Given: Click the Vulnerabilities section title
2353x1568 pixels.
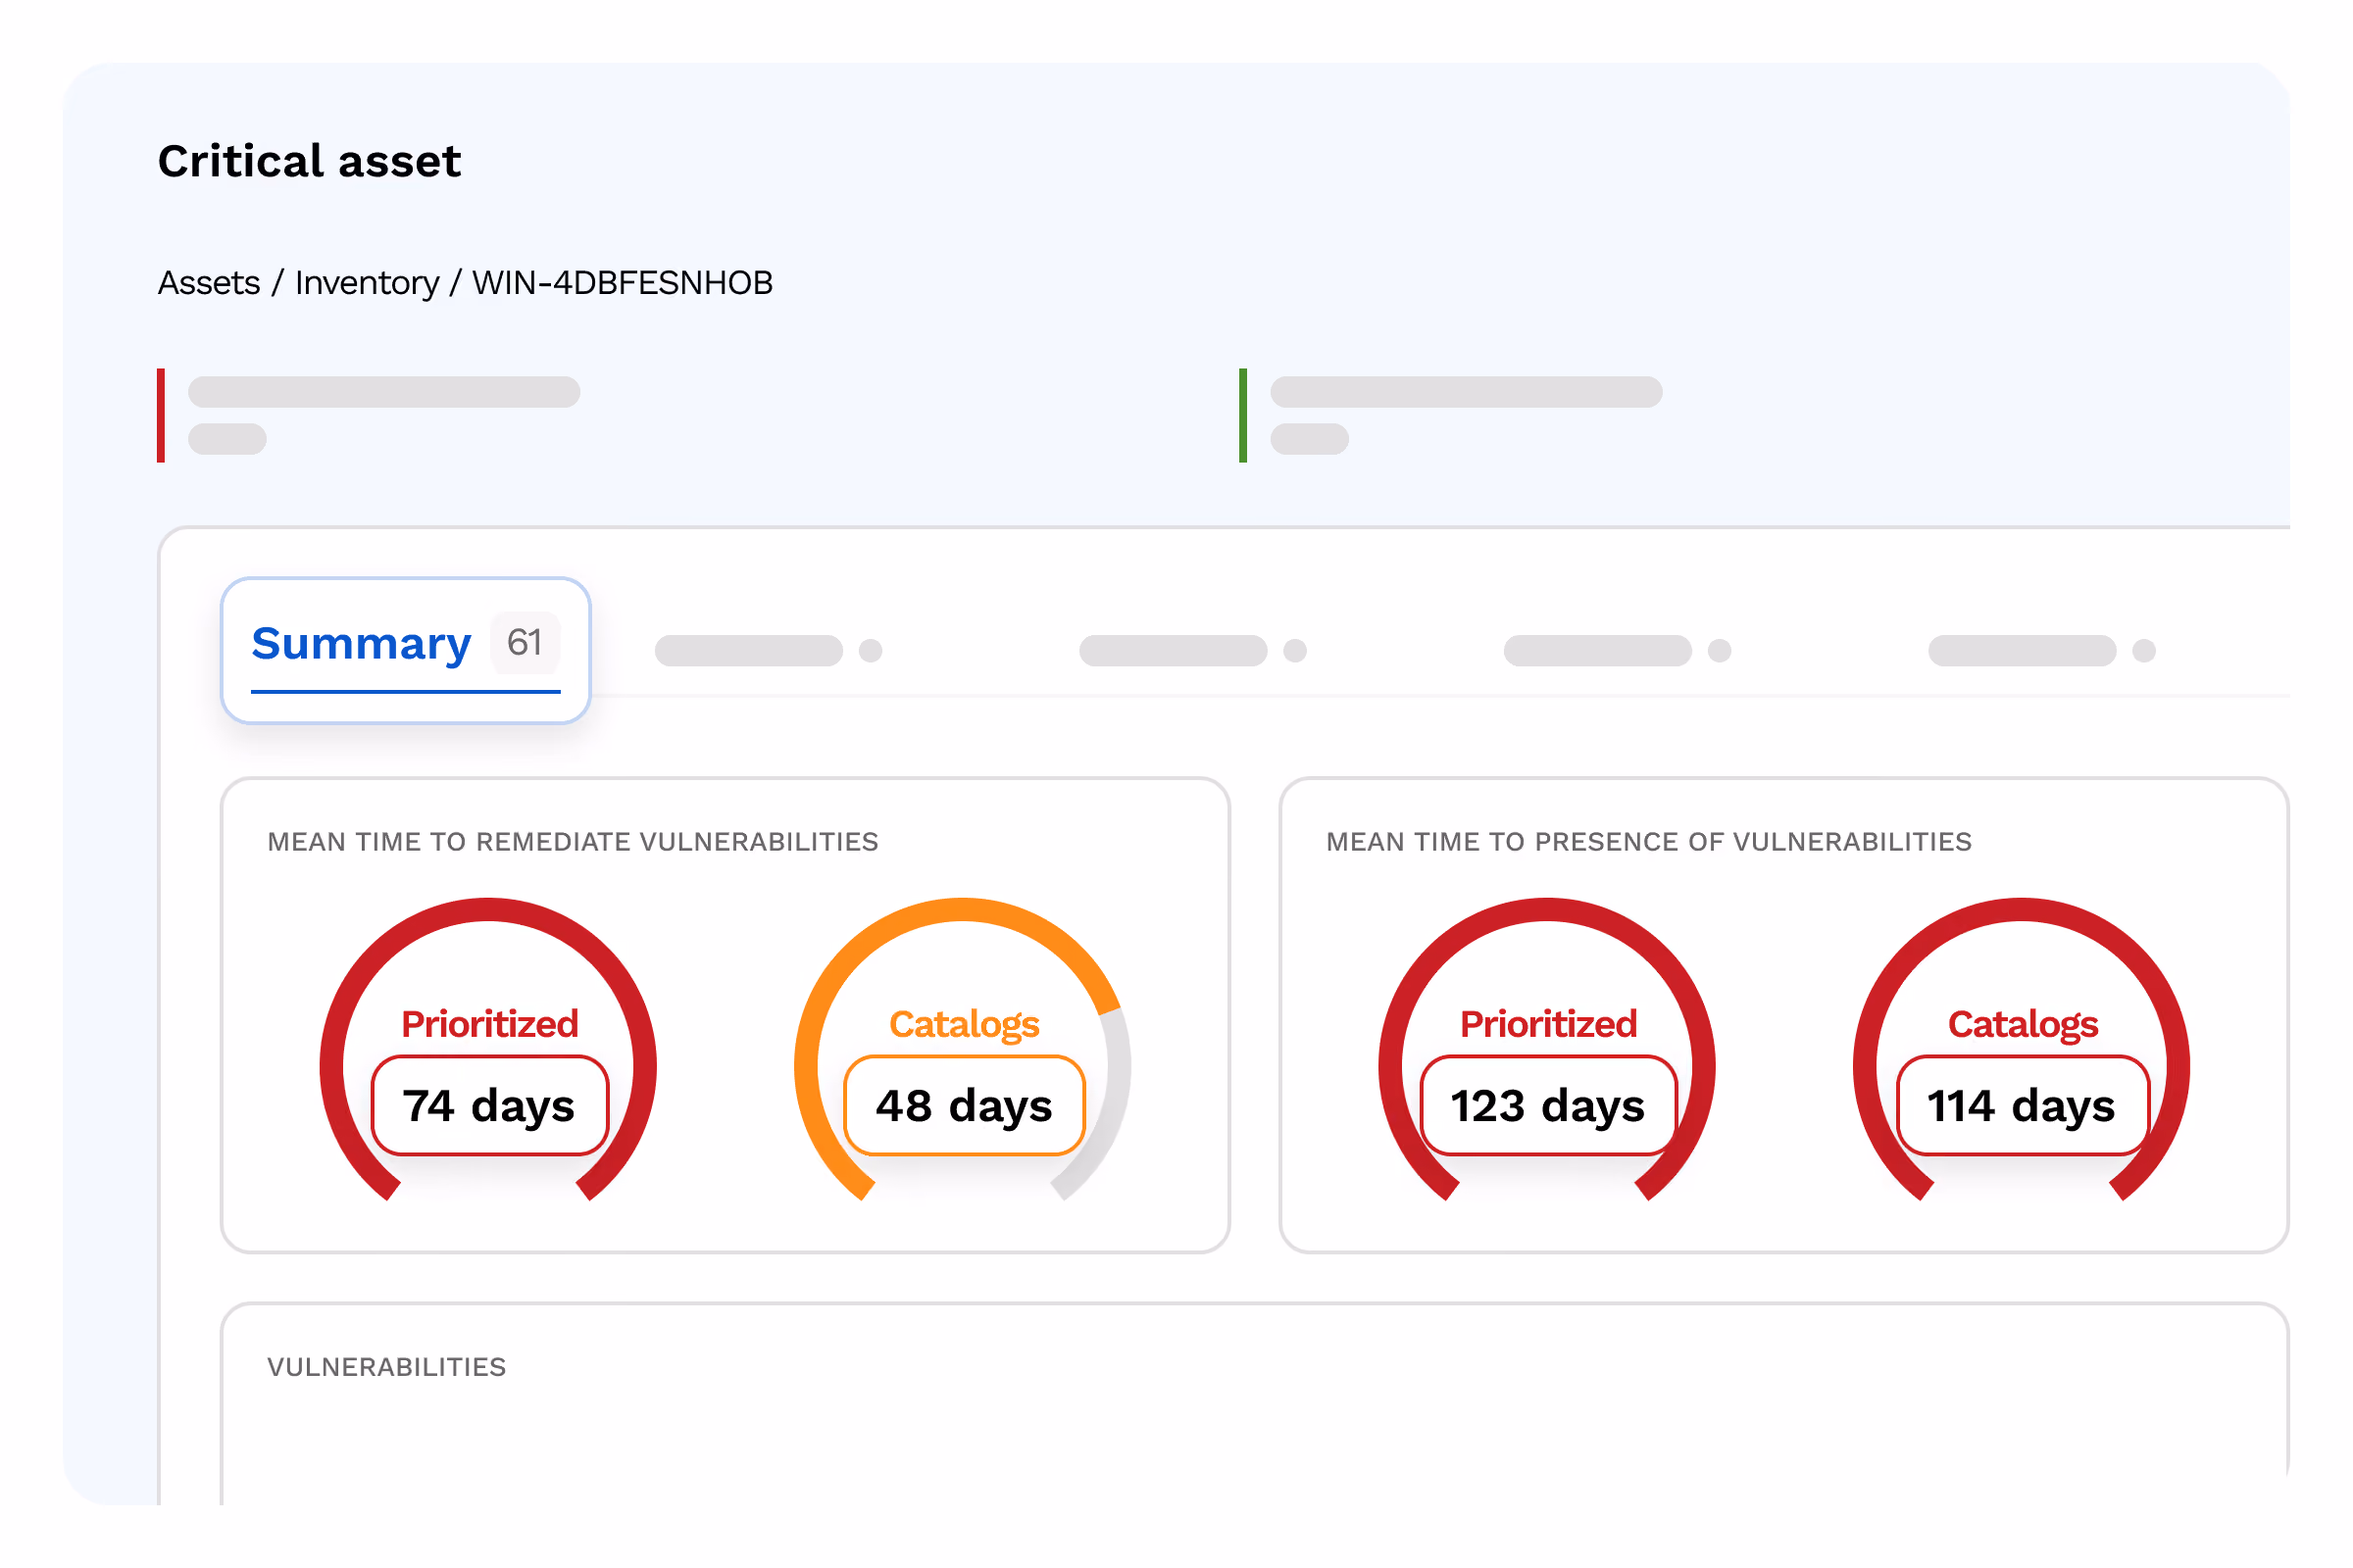Looking at the screenshot, I should 387,1367.
